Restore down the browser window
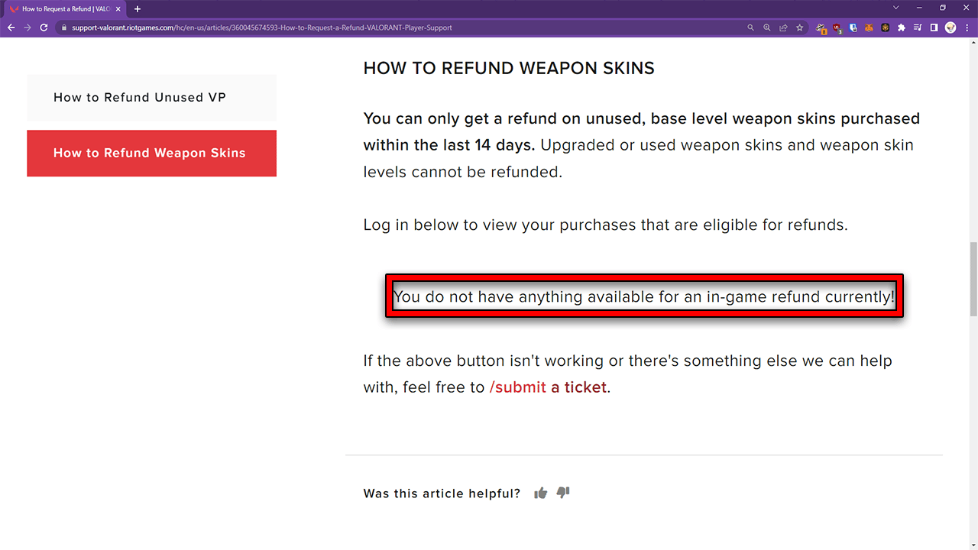Viewport: 978px width, 550px height. (943, 8)
